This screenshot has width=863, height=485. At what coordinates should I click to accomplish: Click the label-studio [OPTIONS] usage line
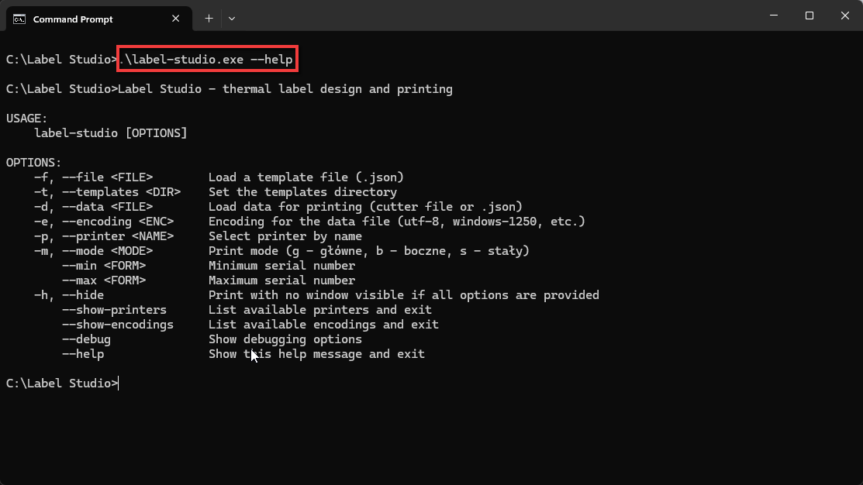point(111,133)
